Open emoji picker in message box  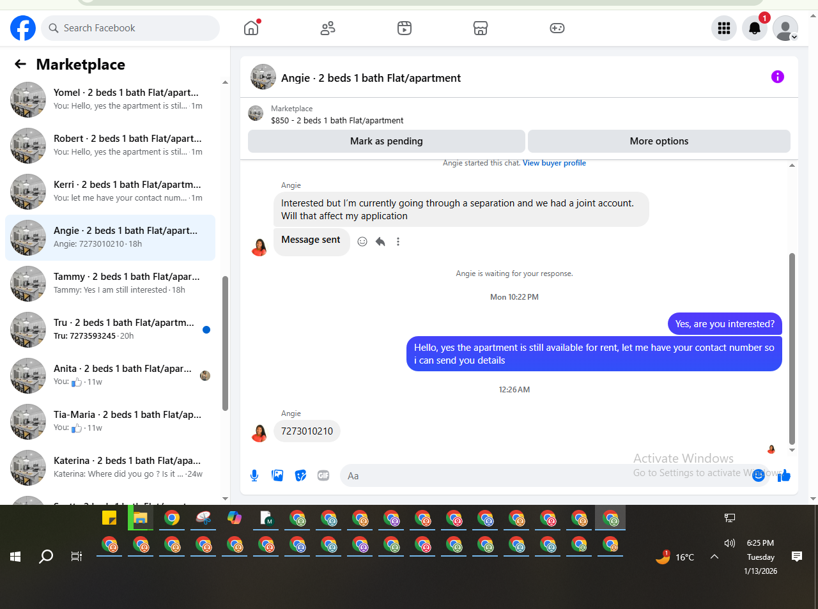click(x=759, y=475)
